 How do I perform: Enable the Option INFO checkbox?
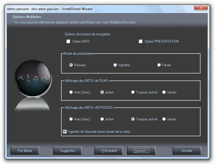pyautogui.click(x=68, y=41)
